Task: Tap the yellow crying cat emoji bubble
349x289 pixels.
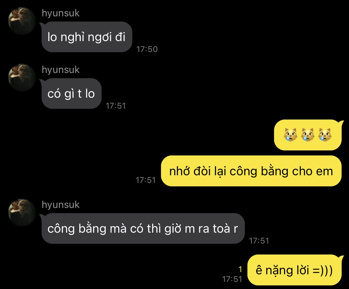Action: pyautogui.click(x=308, y=135)
